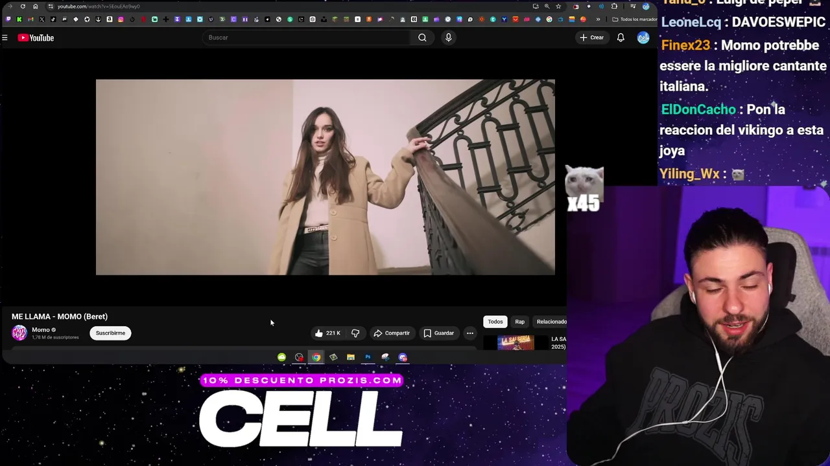Click the video player to toggle playback
Image resolution: width=830 pixels, height=466 pixels.
325,177
